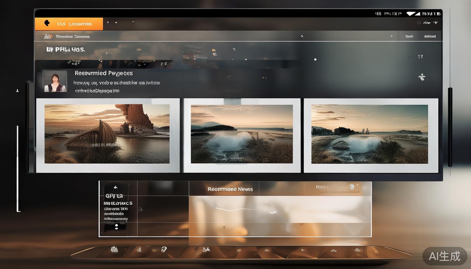Open the Recommended Projects heading
The image size is (471, 269).
103,73
